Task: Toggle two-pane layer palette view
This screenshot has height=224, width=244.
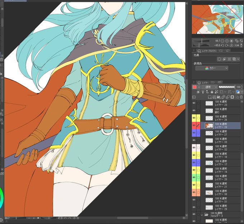Action: coord(194,97)
